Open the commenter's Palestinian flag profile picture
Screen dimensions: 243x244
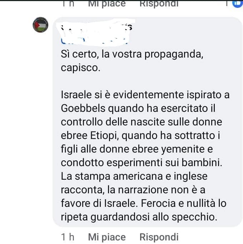click(x=40, y=25)
